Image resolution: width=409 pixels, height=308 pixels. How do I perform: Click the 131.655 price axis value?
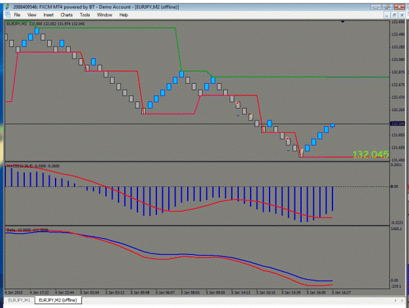coord(398,148)
